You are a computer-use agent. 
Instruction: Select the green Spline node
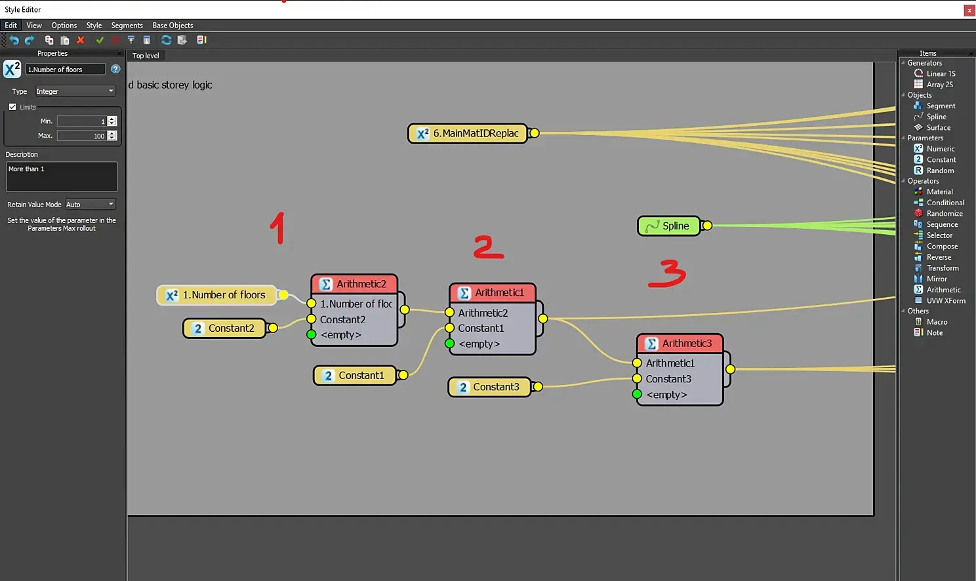668,226
